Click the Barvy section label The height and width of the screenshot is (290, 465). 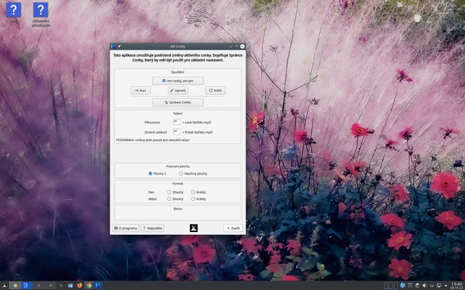pyautogui.click(x=178, y=209)
